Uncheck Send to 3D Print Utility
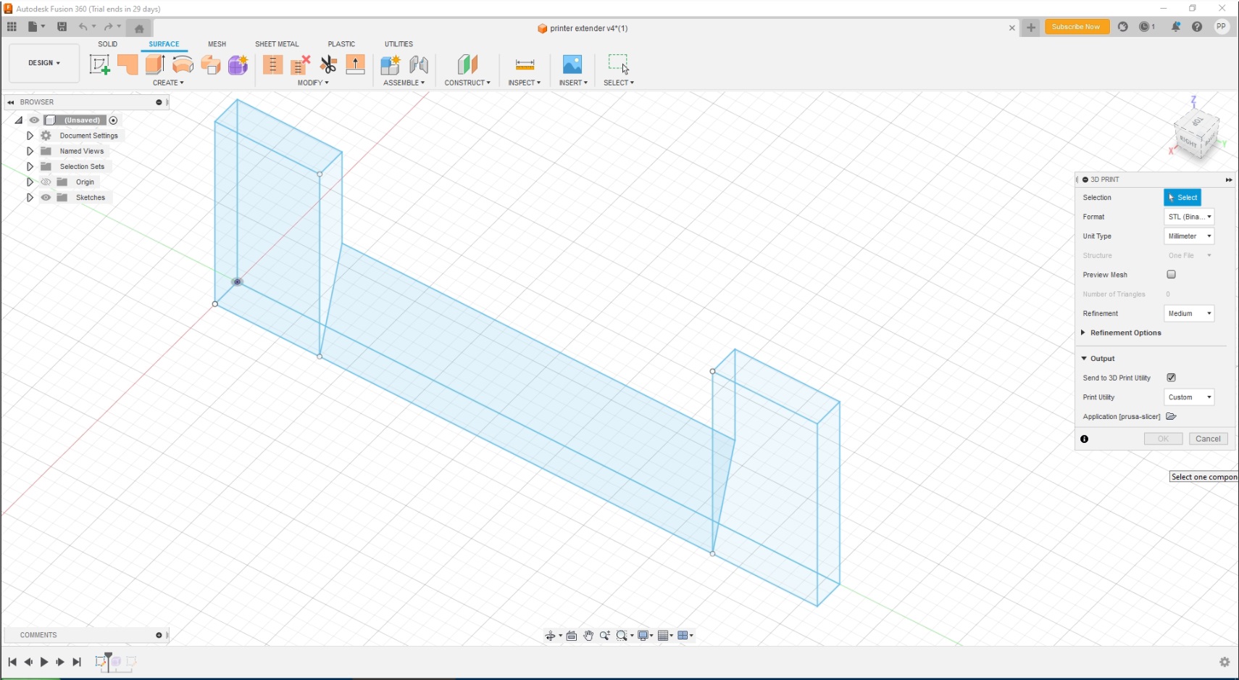This screenshot has height=680, width=1239. coord(1171,378)
